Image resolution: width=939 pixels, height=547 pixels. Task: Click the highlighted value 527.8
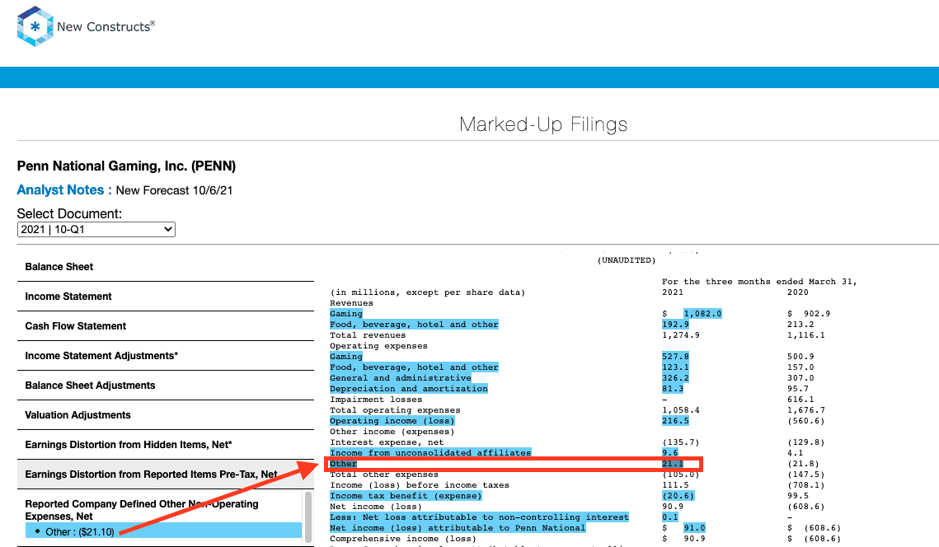click(x=675, y=357)
